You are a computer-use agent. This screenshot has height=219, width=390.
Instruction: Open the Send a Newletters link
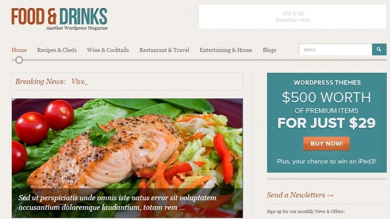pyautogui.click(x=300, y=195)
